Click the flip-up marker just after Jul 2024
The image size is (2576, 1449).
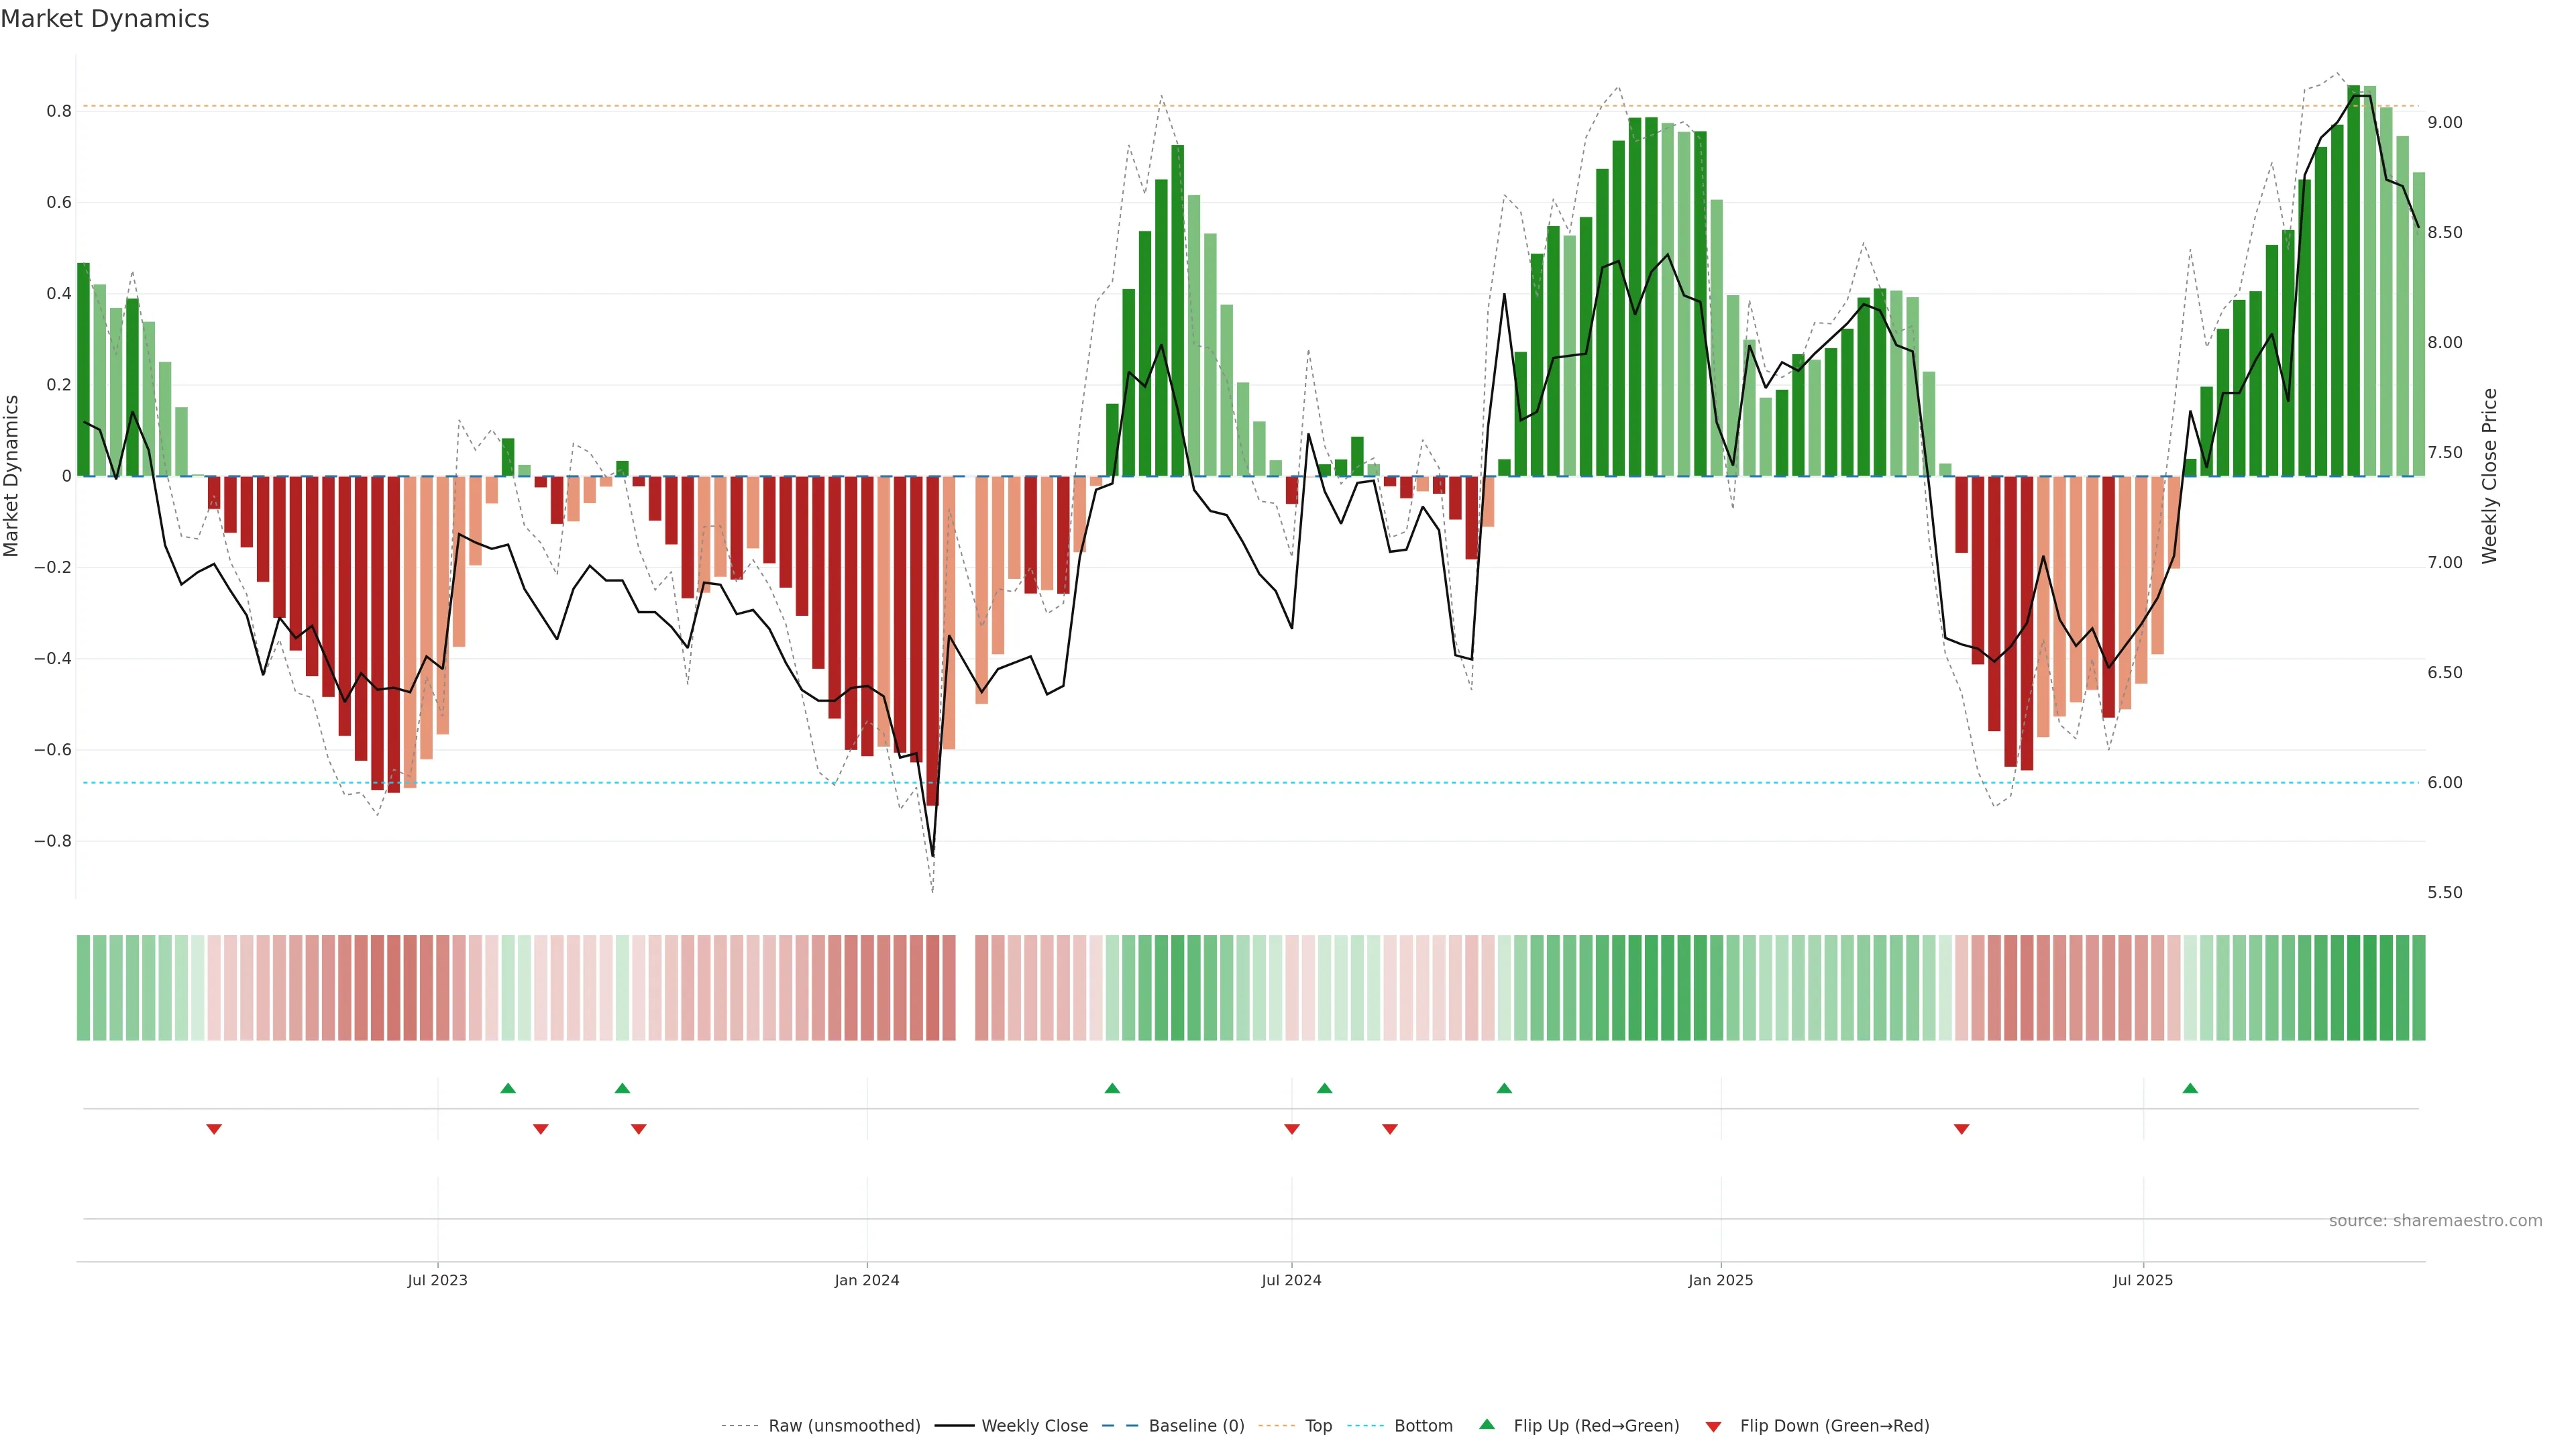coord(1324,1088)
